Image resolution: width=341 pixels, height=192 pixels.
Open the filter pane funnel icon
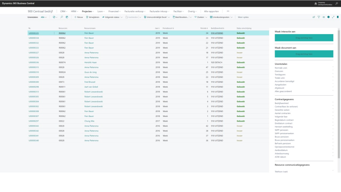(x=319, y=17)
